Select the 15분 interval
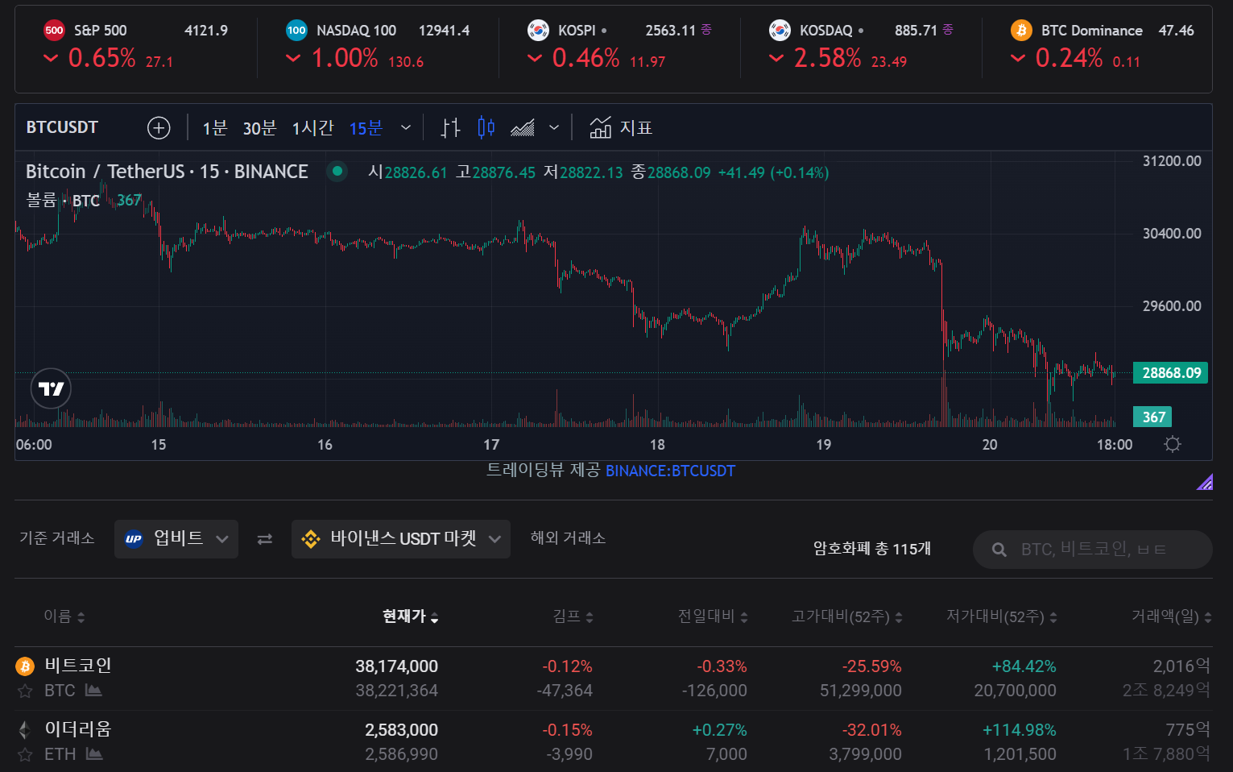The width and height of the screenshot is (1233, 772). coord(366,128)
